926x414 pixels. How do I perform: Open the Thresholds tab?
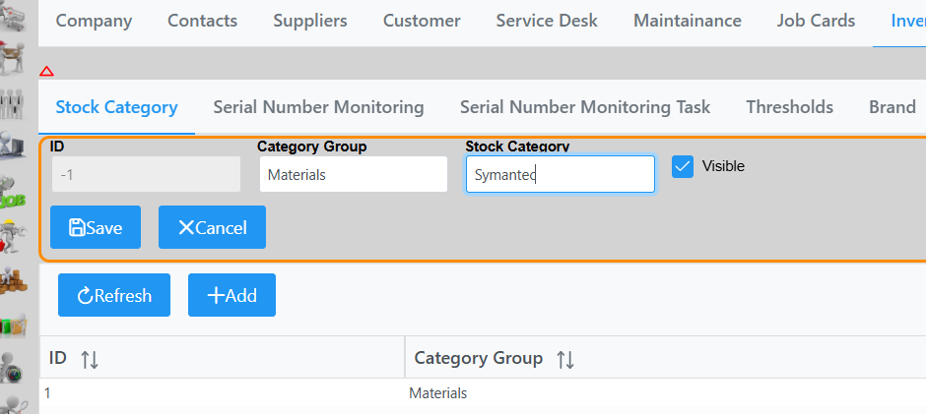coord(789,107)
